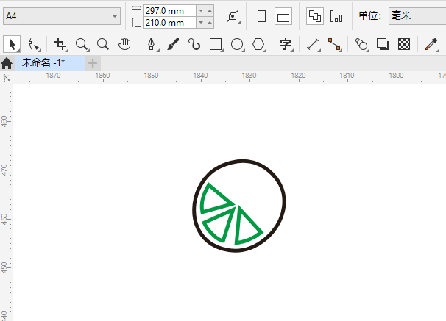Toggle current page layout only button
Viewport: 446px width, 321px height.
[336, 16]
